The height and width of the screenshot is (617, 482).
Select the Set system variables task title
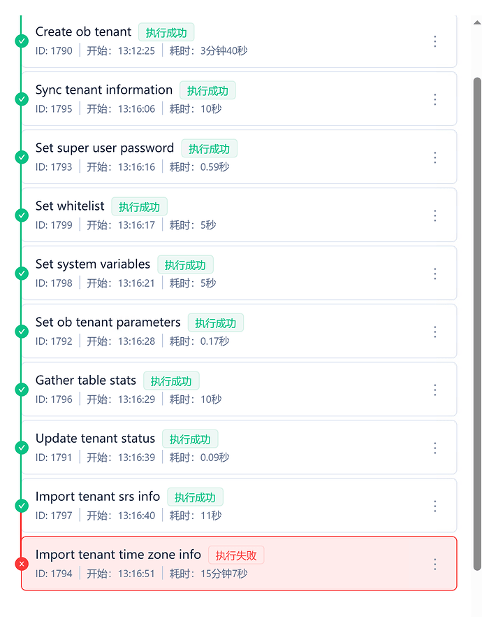[x=93, y=264]
